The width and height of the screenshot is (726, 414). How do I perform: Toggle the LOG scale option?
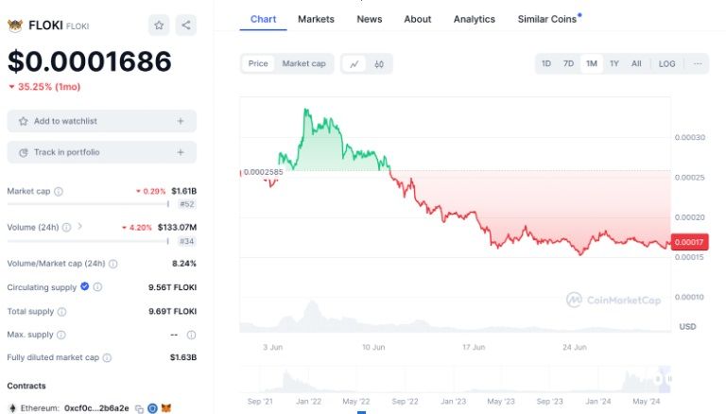666,63
